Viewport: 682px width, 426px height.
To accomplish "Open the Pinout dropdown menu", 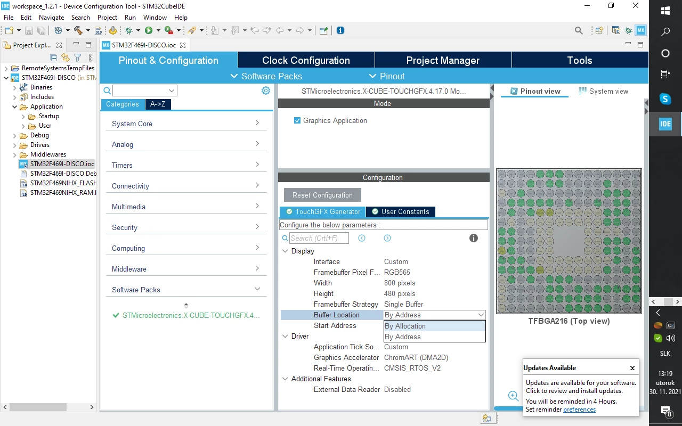I will pos(386,76).
